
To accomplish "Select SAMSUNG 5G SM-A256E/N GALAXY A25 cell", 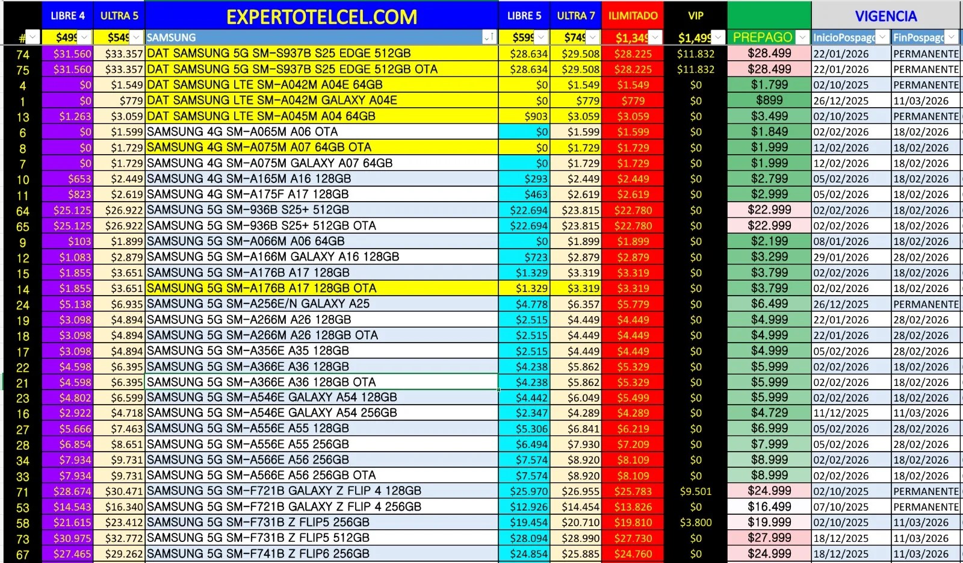I will (x=322, y=304).
